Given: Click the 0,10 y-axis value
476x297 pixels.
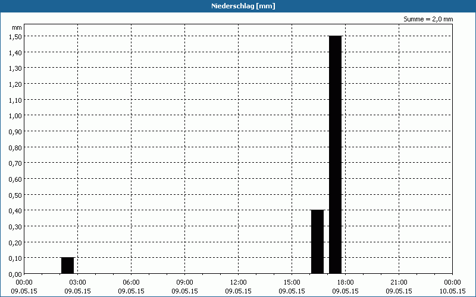Looking at the screenshot, I should tap(15, 258).
